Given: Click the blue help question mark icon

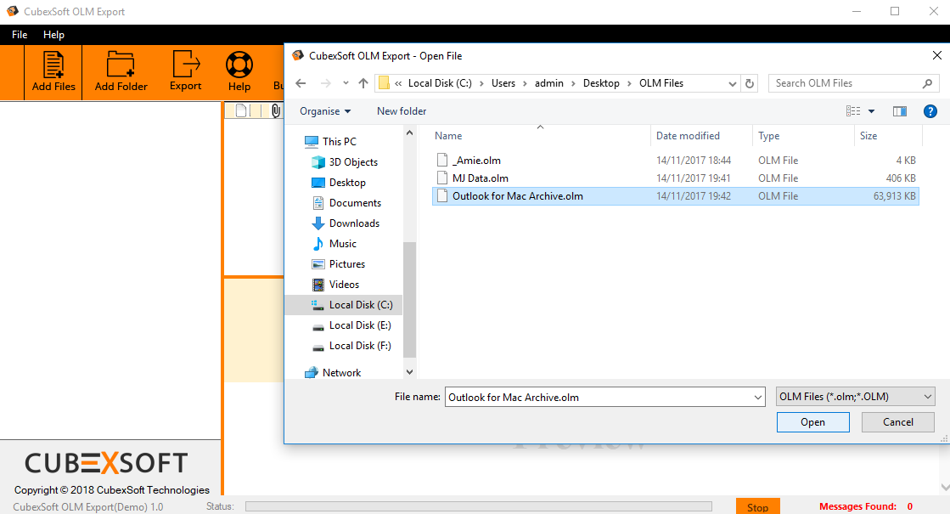Looking at the screenshot, I should point(930,111).
